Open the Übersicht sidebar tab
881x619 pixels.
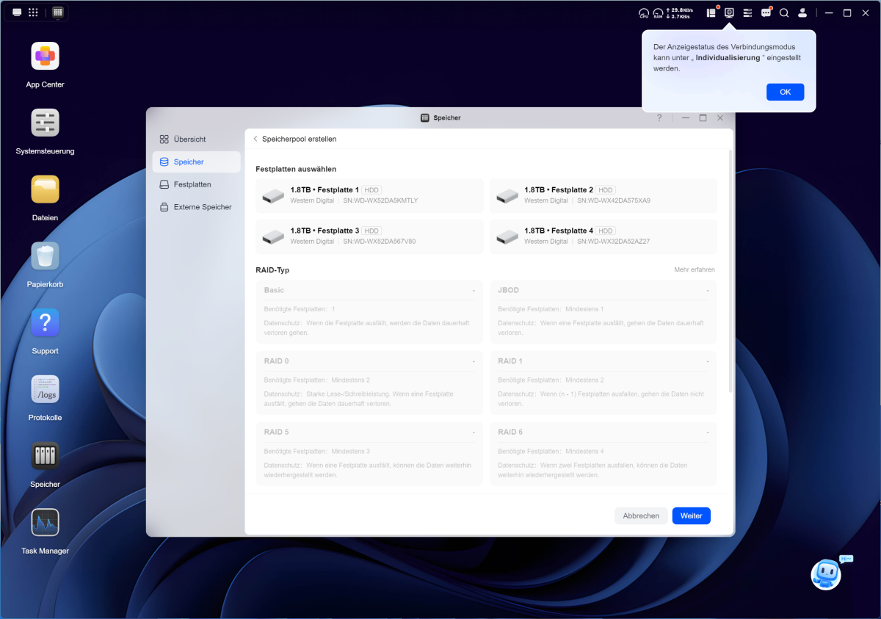196,139
